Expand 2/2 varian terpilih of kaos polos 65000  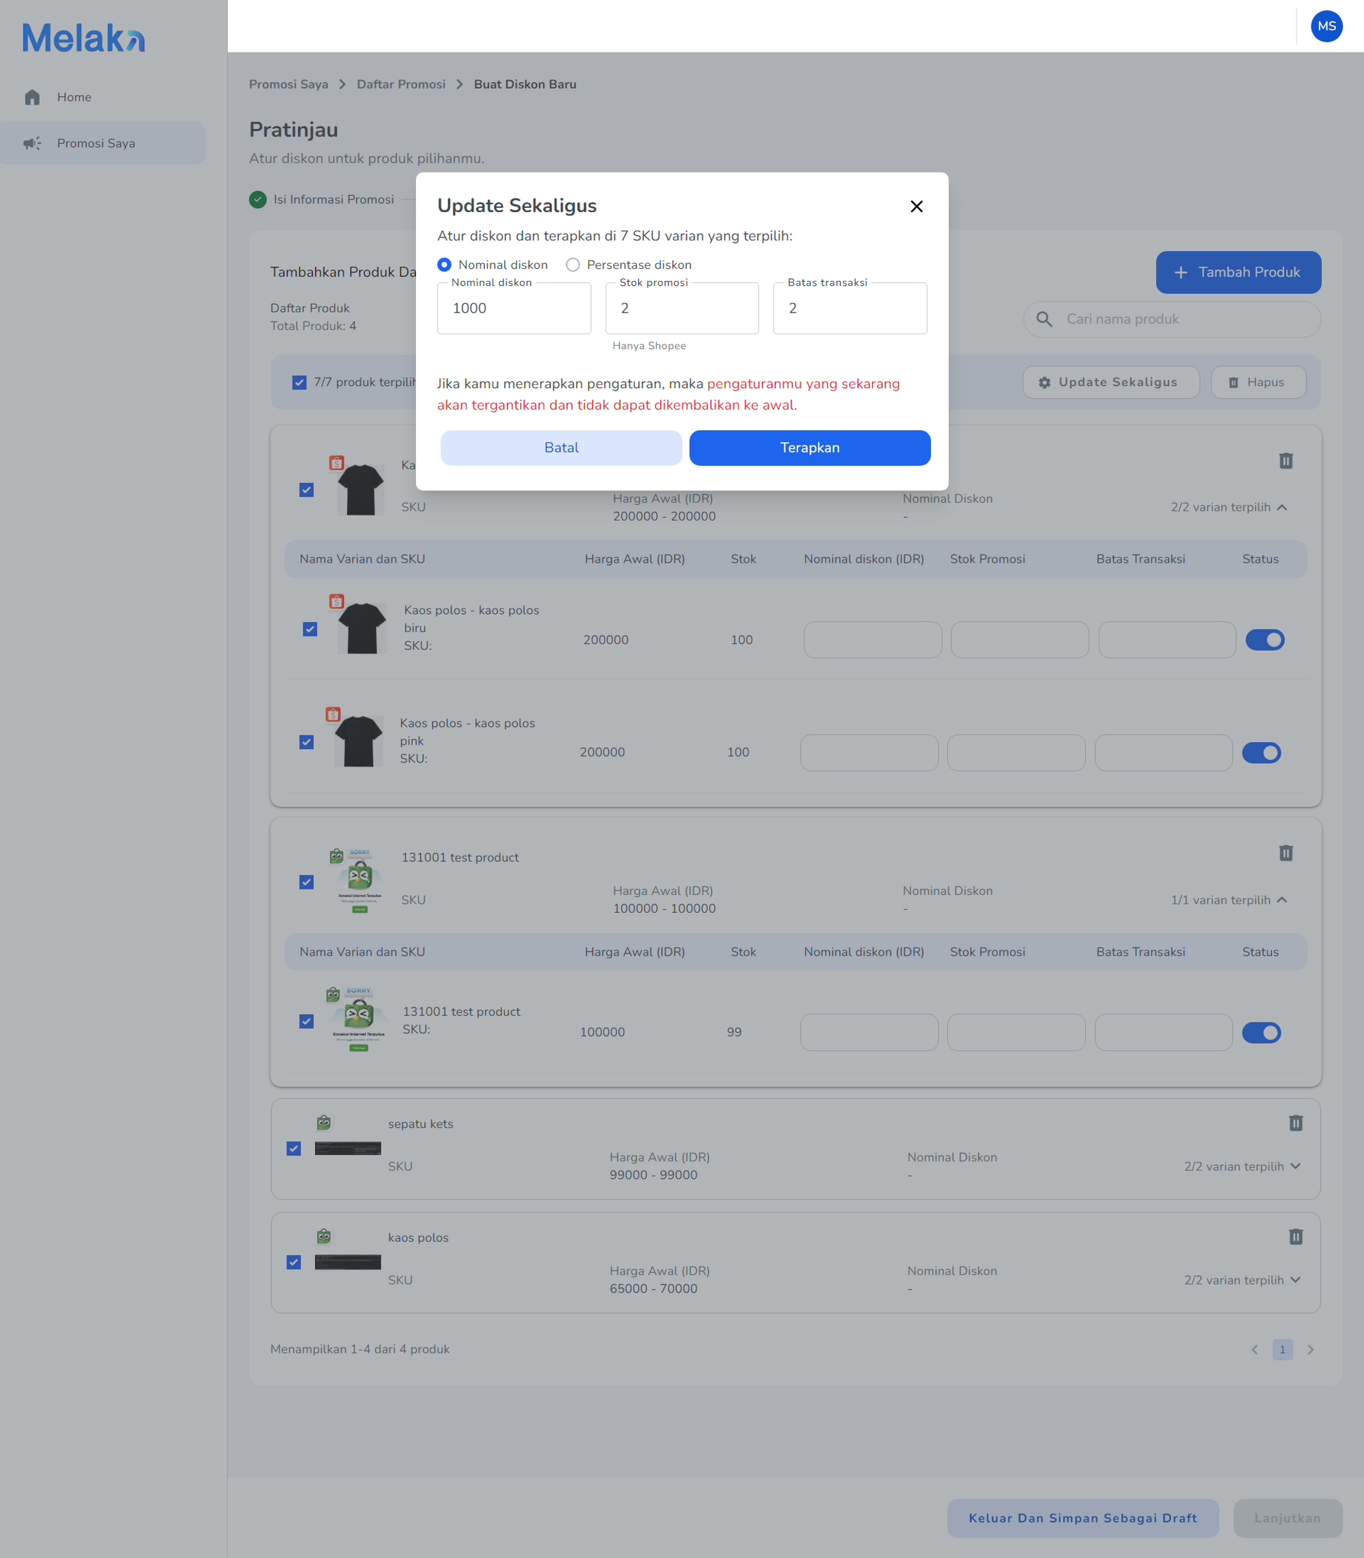coord(1242,1281)
